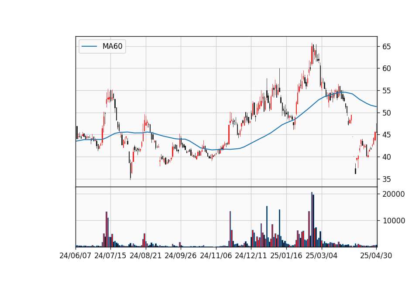Click the 40 price axis label
This screenshot has width=419, height=301.
pyautogui.click(x=386, y=157)
